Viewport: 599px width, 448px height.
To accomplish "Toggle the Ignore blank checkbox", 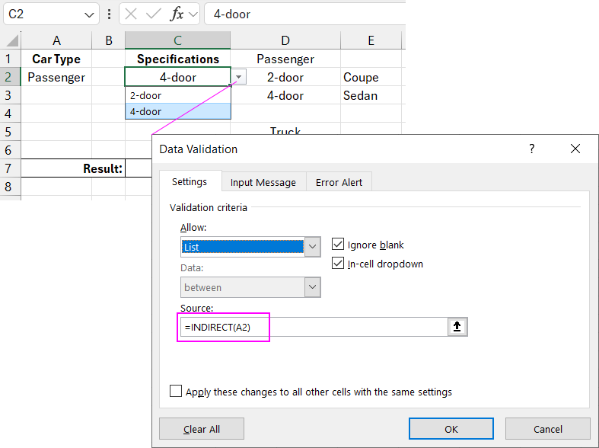I will [x=338, y=244].
